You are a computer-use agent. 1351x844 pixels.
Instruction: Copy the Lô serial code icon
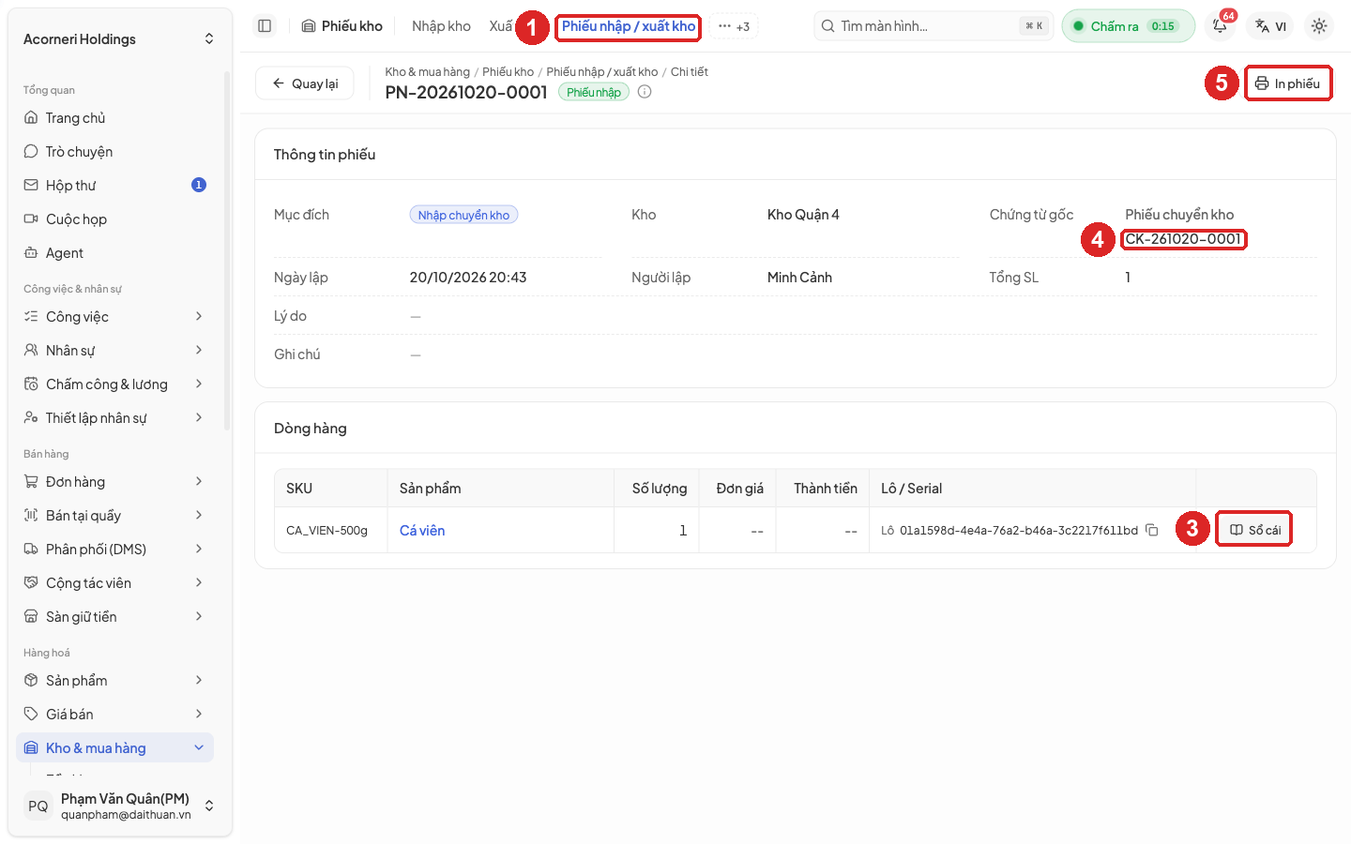1152,530
